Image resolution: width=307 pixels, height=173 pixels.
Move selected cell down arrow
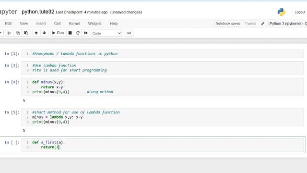point(44,33)
